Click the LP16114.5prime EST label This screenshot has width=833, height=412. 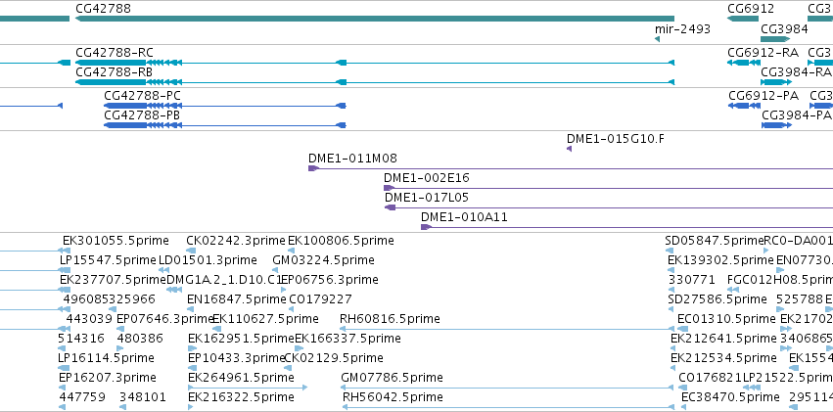(x=106, y=358)
